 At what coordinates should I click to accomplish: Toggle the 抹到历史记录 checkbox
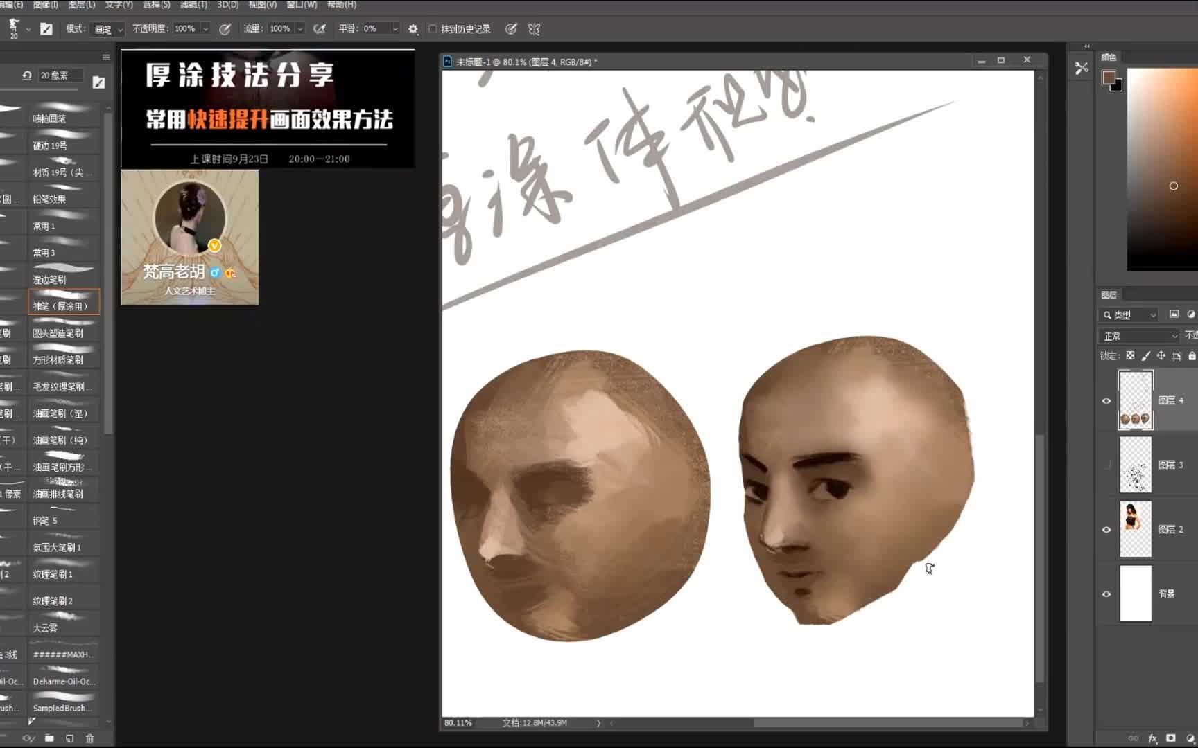[433, 29]
